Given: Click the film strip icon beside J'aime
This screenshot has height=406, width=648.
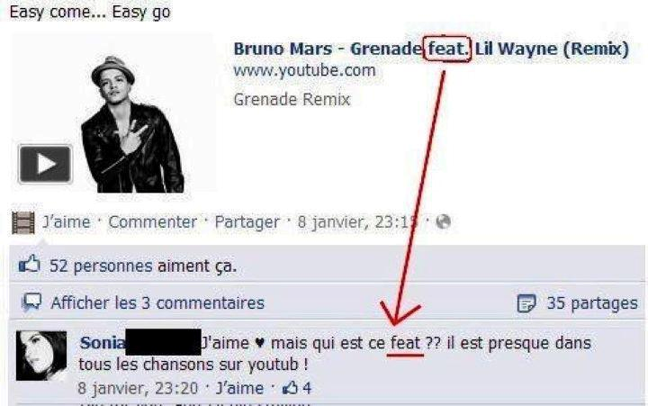Looking at the screenshot, I should pos(23,223).
